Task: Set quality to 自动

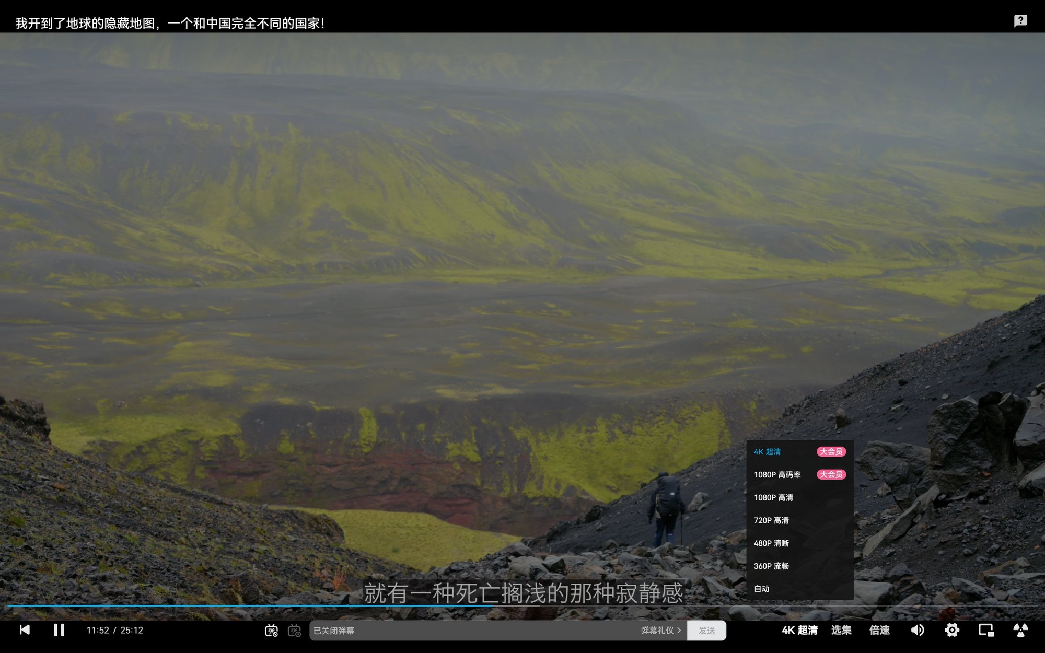Action: pyautogui.click(x=761, y=589)
